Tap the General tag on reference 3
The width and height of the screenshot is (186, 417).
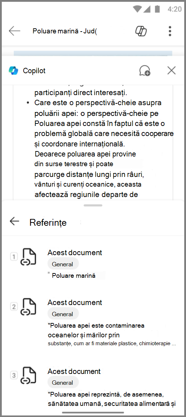coord(63,383)
